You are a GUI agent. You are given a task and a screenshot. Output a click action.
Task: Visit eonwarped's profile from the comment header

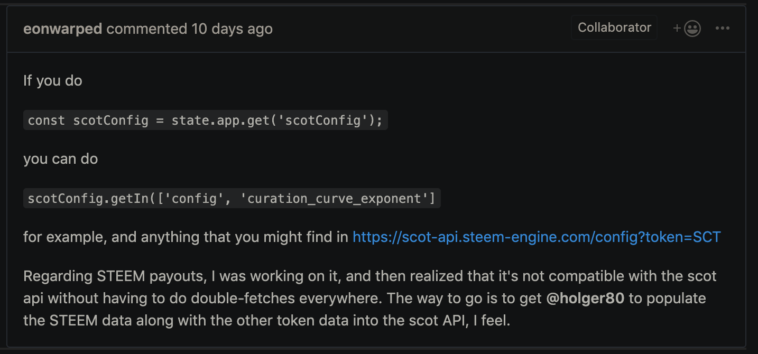(62, 29)
